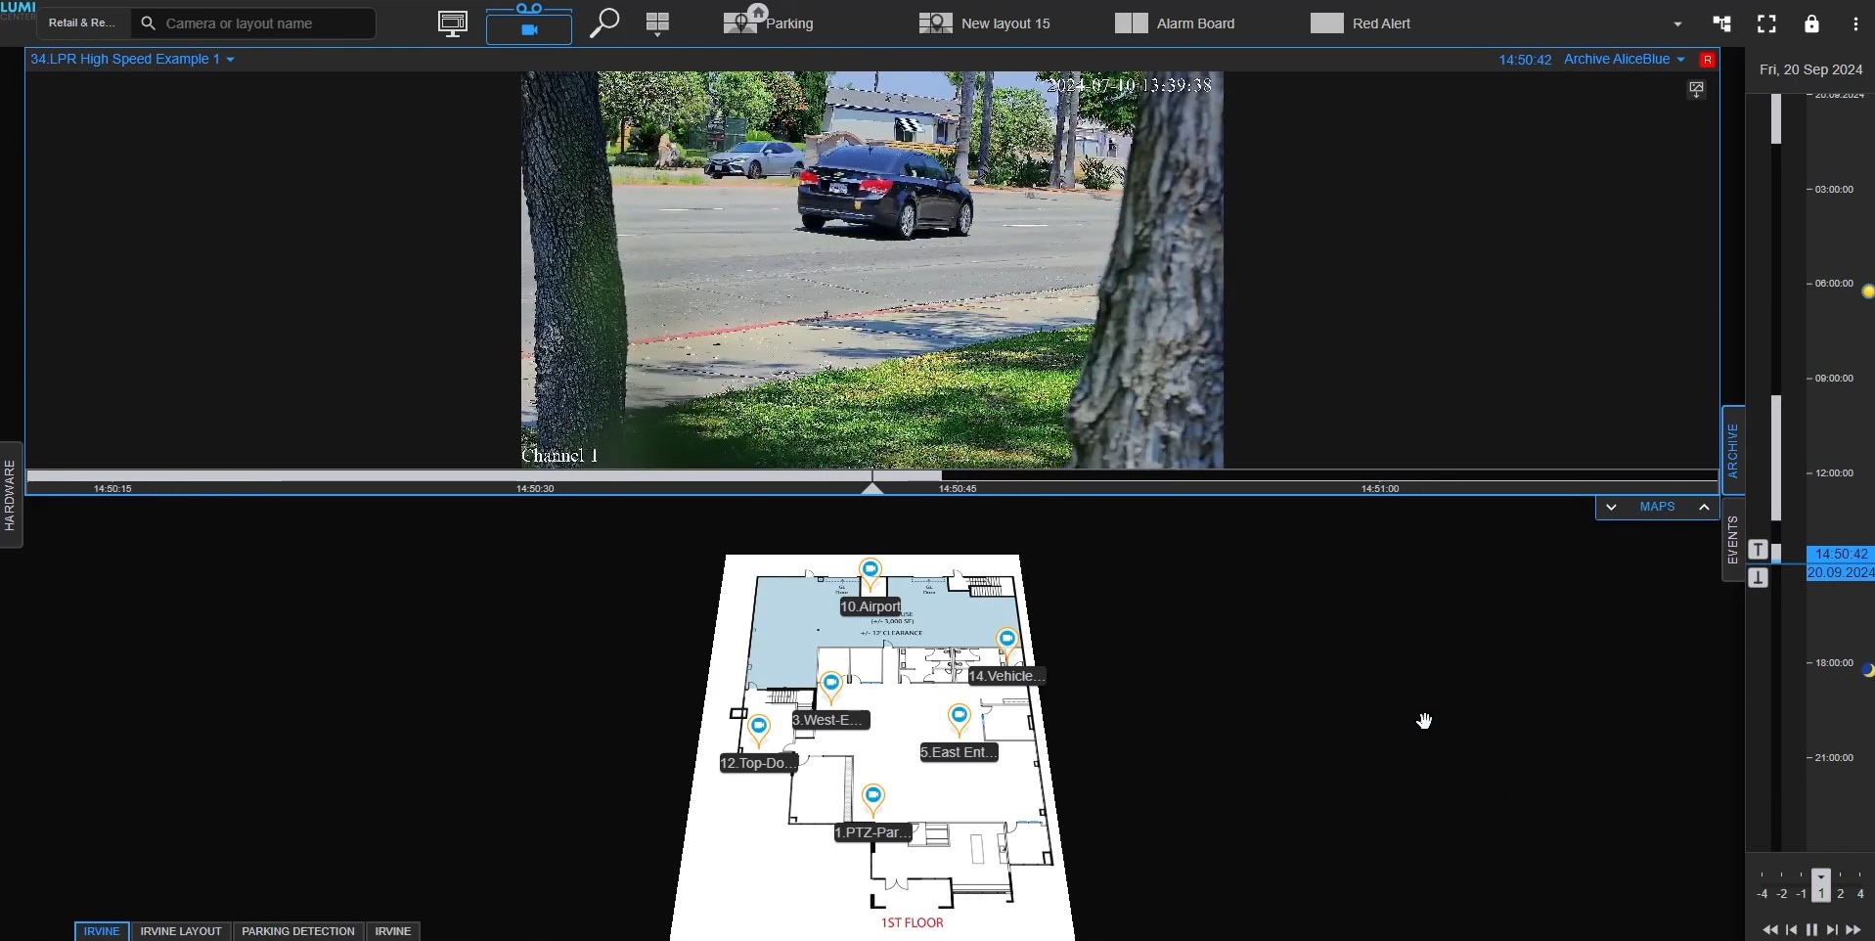
Task: Toggle the HARDWARE side panel
Action: click(11, 494)
